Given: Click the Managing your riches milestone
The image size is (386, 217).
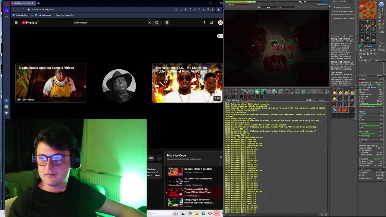Looking at the screenshot, I should 343,18.
